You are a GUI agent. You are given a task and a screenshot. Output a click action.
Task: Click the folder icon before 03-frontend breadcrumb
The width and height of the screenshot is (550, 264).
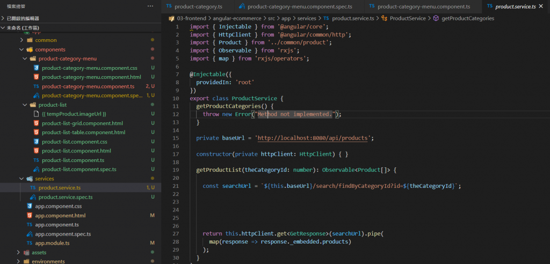point(171,18)
